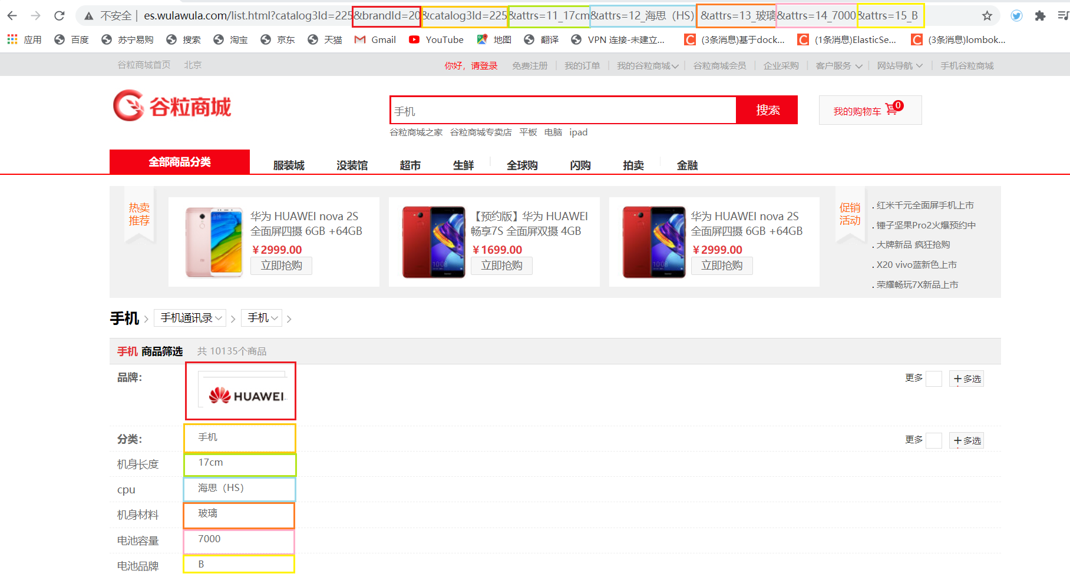
Task: Open the extensions puzzle icon
Action: [x=1040, y=16]
